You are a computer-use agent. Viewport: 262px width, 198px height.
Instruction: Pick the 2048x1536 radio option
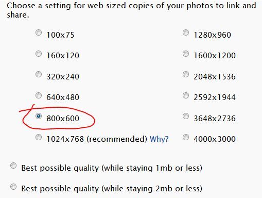coord(186,74)
